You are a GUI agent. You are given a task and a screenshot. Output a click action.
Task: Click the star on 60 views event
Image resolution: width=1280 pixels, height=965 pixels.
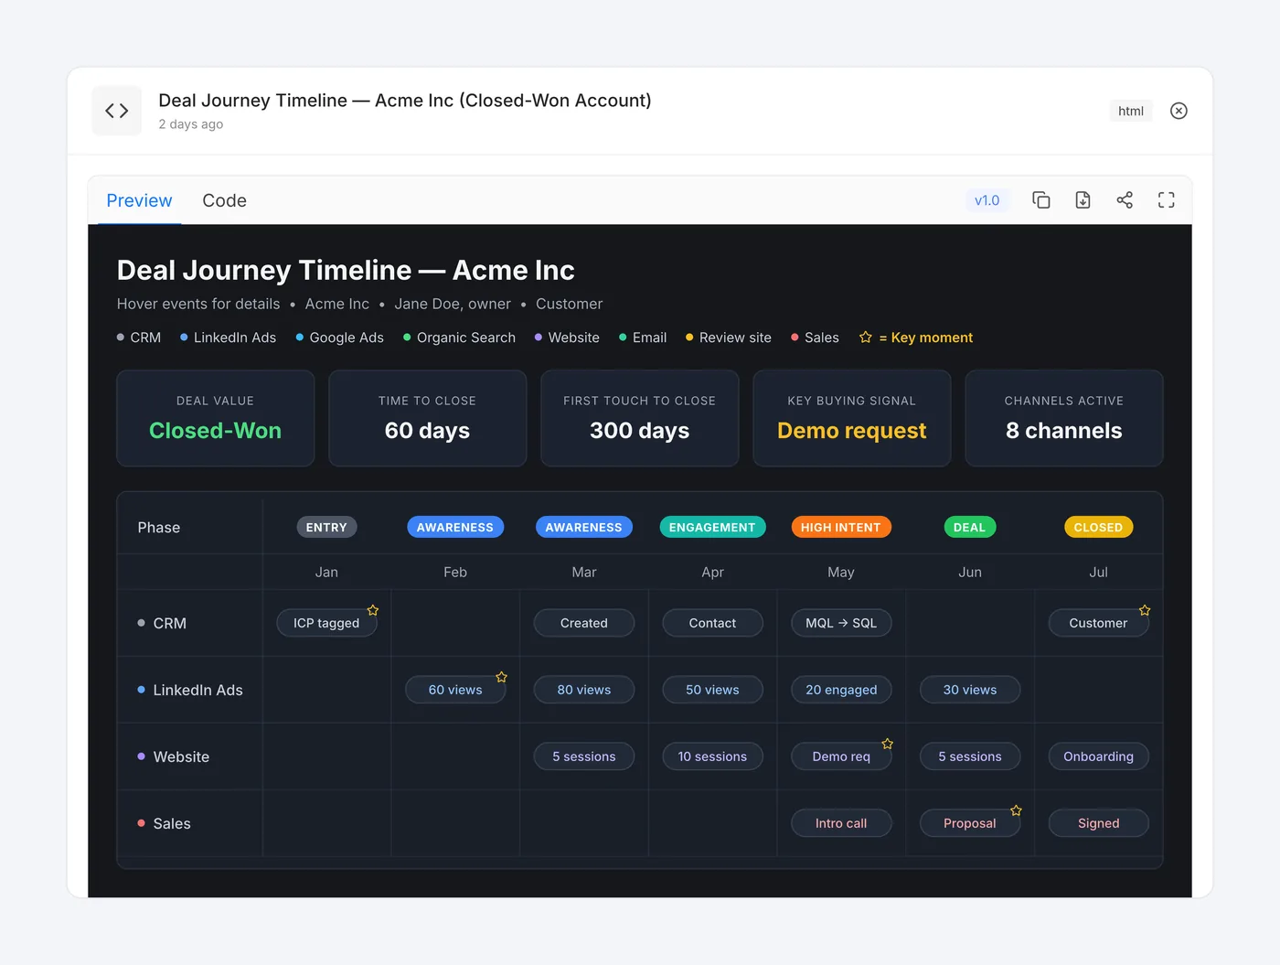coord(501,677)
